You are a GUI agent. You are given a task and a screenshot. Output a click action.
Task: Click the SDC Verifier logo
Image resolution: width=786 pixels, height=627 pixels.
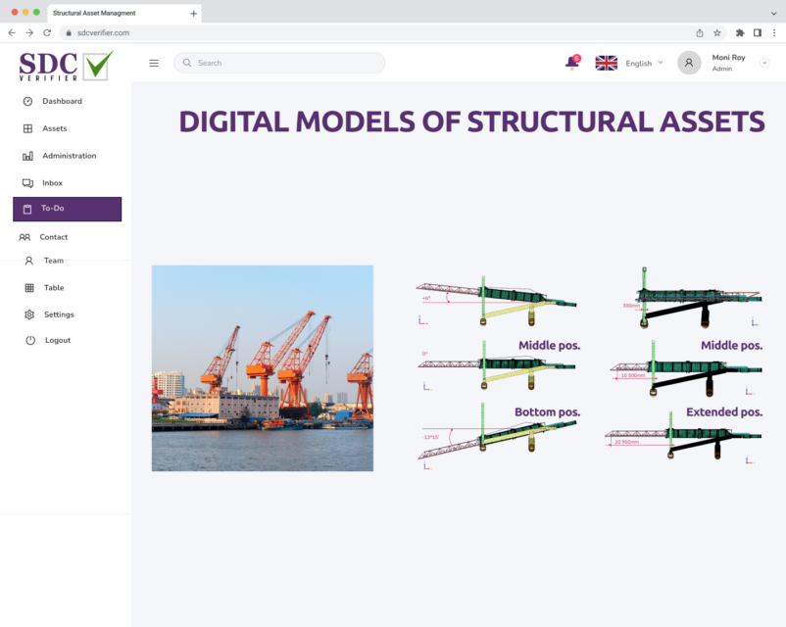click(x=66, y=66)
